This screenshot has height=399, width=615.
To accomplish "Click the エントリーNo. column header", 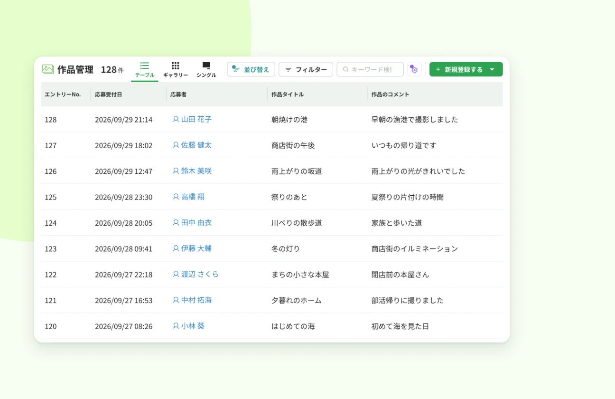I will click(x=63, y=95).
